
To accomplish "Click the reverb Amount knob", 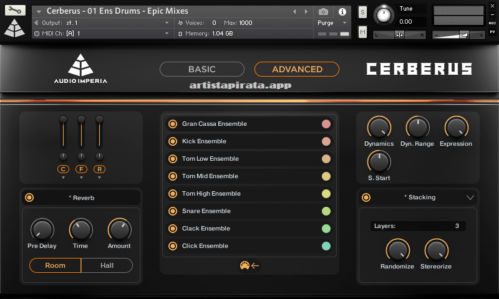I will [119, 229].
